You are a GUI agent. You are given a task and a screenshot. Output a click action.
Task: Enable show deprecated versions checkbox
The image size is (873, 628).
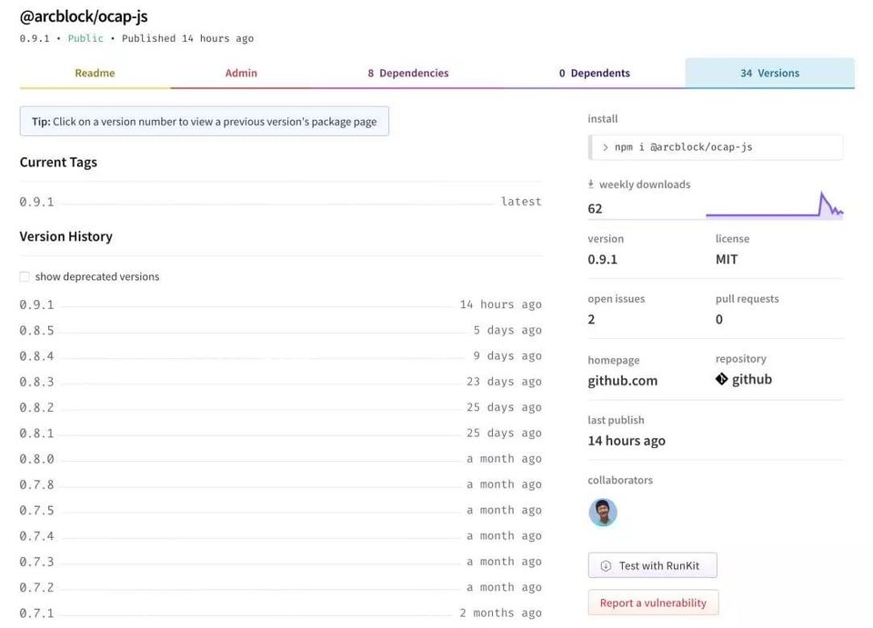click(25, 277)
